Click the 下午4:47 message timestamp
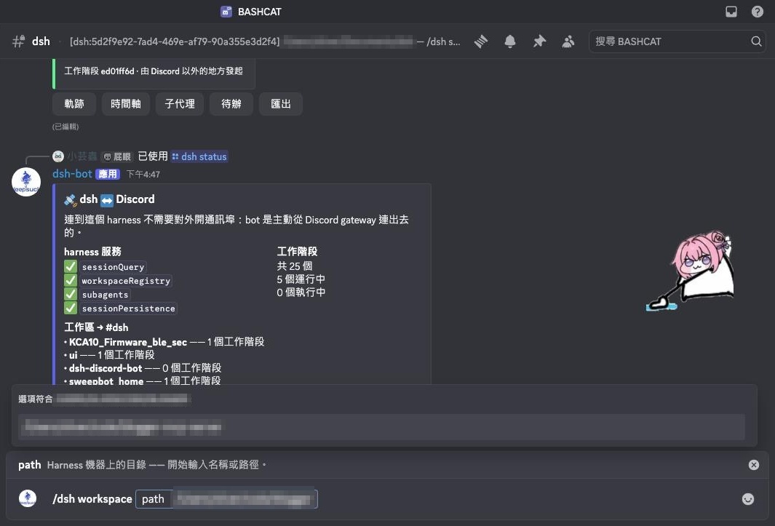This screenshot has height=526, width=775. point(143,174)
